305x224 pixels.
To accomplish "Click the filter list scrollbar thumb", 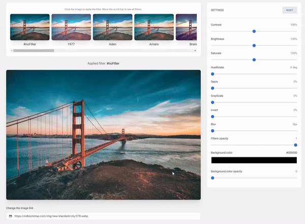I will click(x=34, y=50).
